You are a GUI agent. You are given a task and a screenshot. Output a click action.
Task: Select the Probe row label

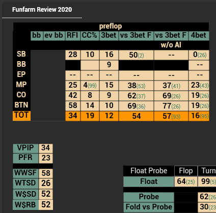[x=149, y=197]
